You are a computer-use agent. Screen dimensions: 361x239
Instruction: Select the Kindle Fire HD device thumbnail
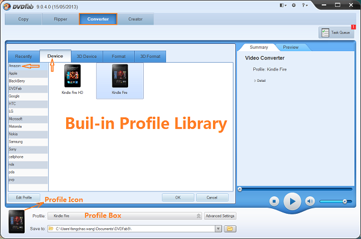pos(73,76)
